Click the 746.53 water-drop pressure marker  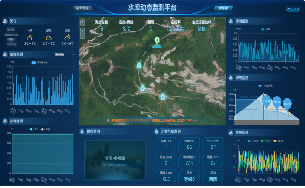[287, 104]
